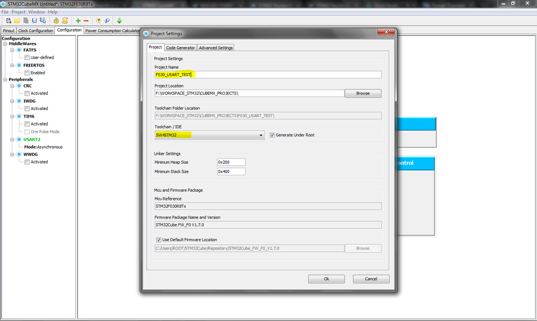Click the Generate Code gear icon
The image size is (537, 321).
56,21
